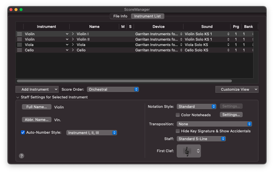Click the Abbr. Name... button
The image size is (274, 173).
(37, 120)
